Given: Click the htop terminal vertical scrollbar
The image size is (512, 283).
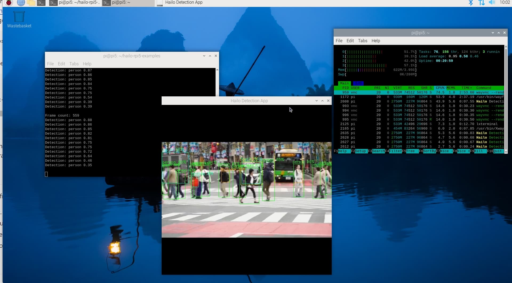Looking at the screenshot, I should click(506, 99).
